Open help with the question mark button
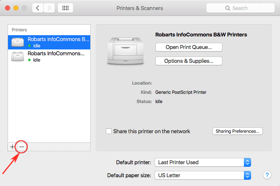Image resolution: width=280 pixels, height=186 pixels. click(x=267, y=175)
